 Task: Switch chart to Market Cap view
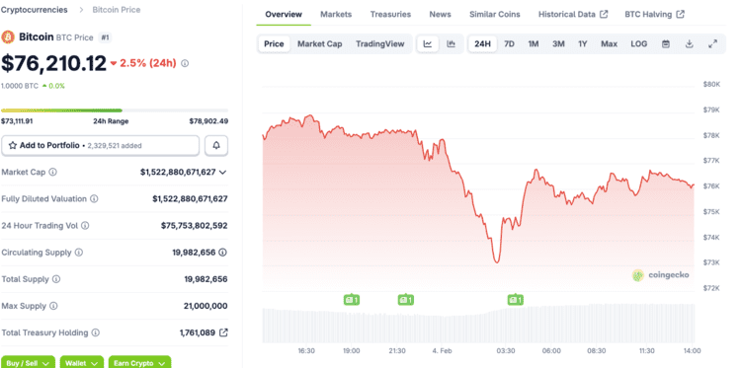[319, 43]
